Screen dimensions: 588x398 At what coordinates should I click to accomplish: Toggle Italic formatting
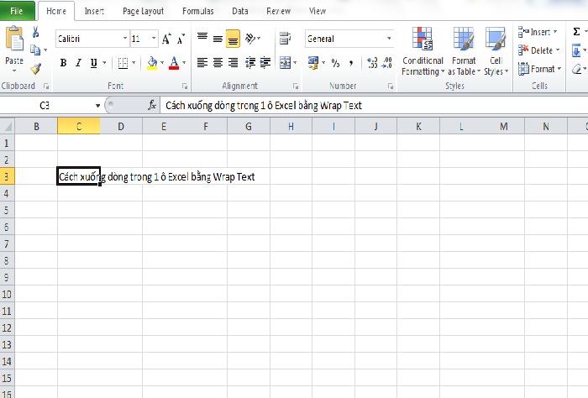point(78,63)
